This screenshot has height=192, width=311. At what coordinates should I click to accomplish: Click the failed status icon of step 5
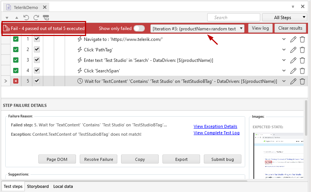(16, 81)
